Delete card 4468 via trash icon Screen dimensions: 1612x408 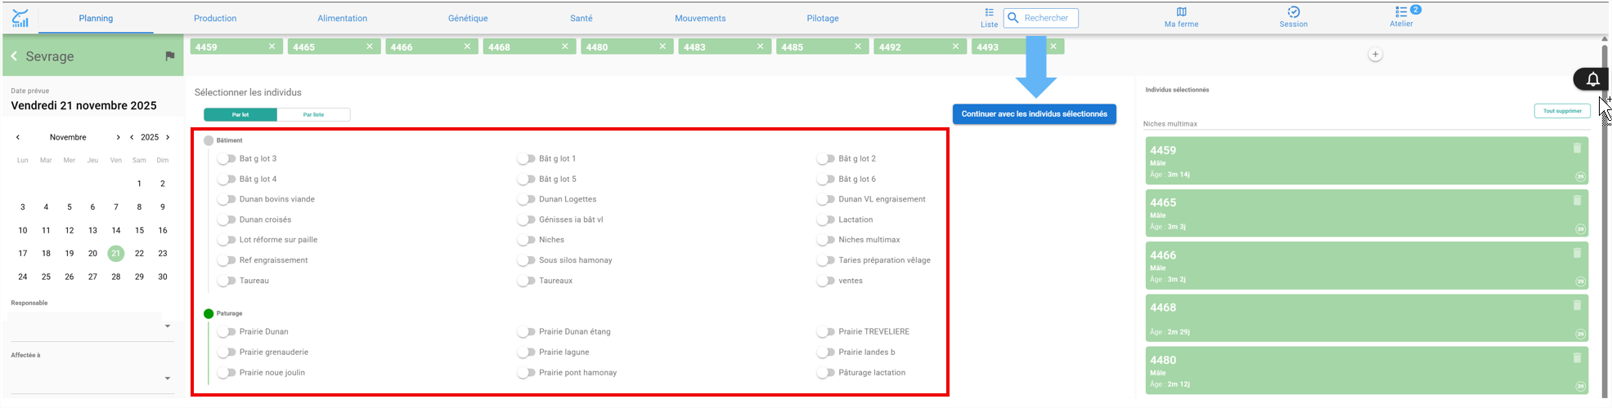(x=1577, y=305)
